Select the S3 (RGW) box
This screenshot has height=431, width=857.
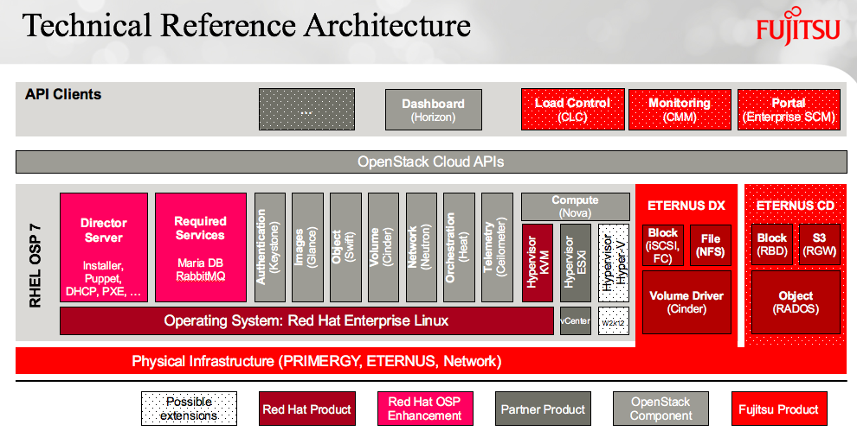(818, 244)
